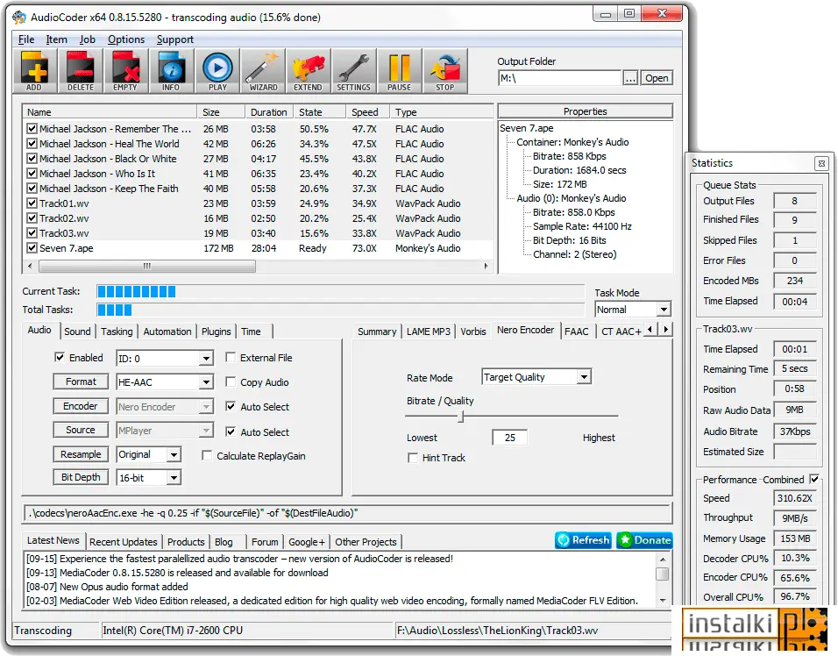The image size is (838, 656).
Task: Uncheck Track01.wv file checkbox
Action: tap(32, 203)
